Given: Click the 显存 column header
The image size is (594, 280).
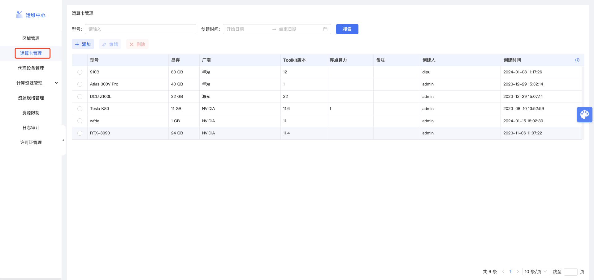Looking at the screenshot, I should point(184,60).
